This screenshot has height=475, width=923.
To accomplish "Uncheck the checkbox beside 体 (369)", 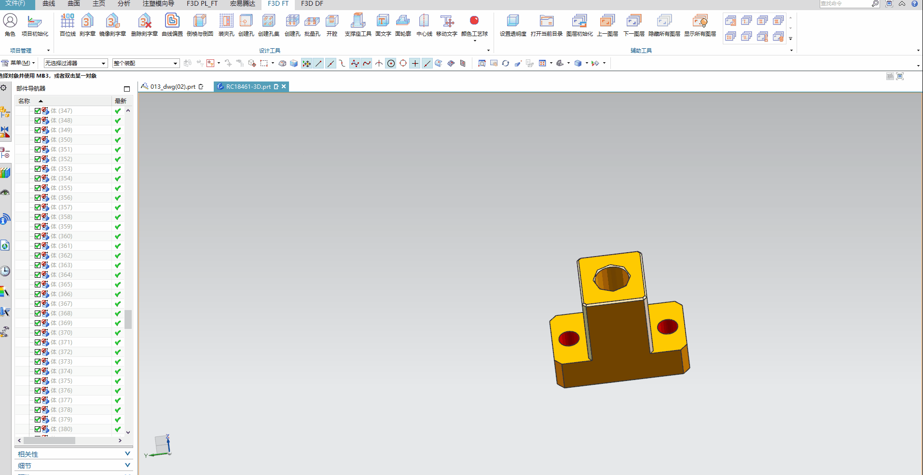I will pyautogui.click(x=38, y=323).
